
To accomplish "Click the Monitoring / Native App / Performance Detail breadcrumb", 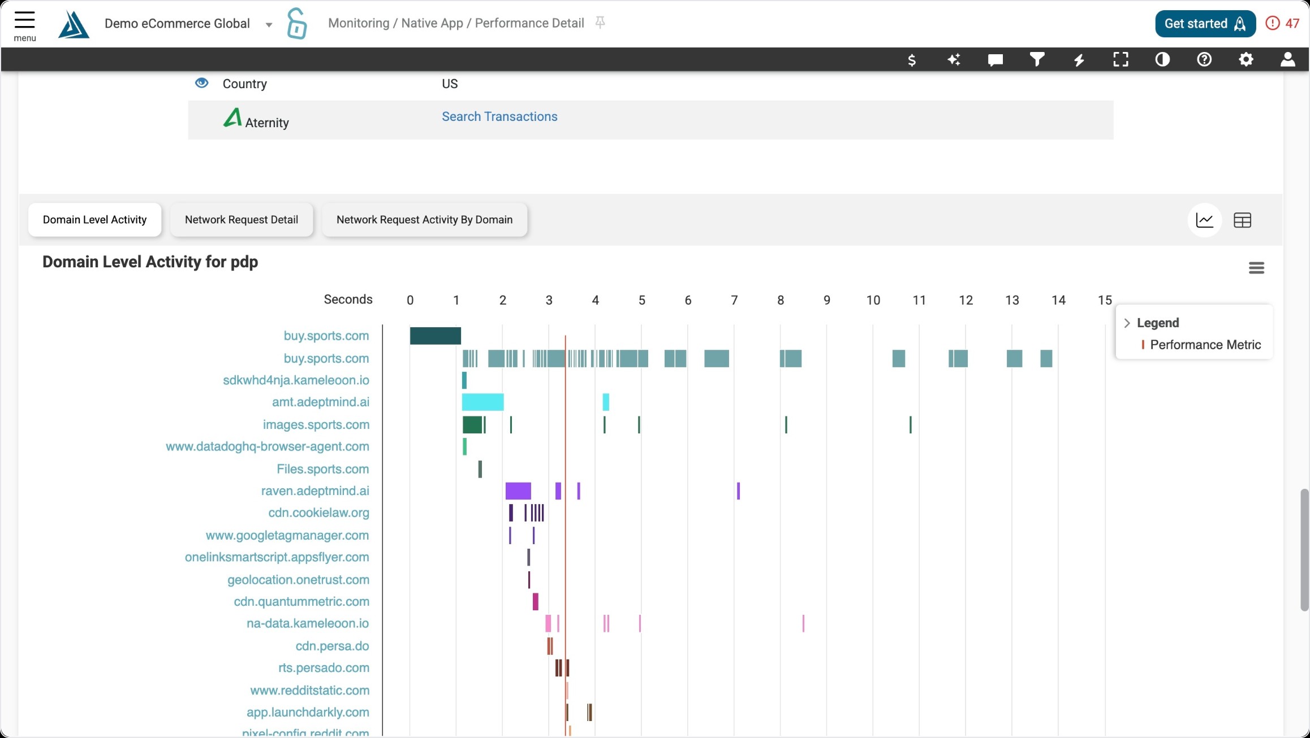I will (x=456, y=23).
